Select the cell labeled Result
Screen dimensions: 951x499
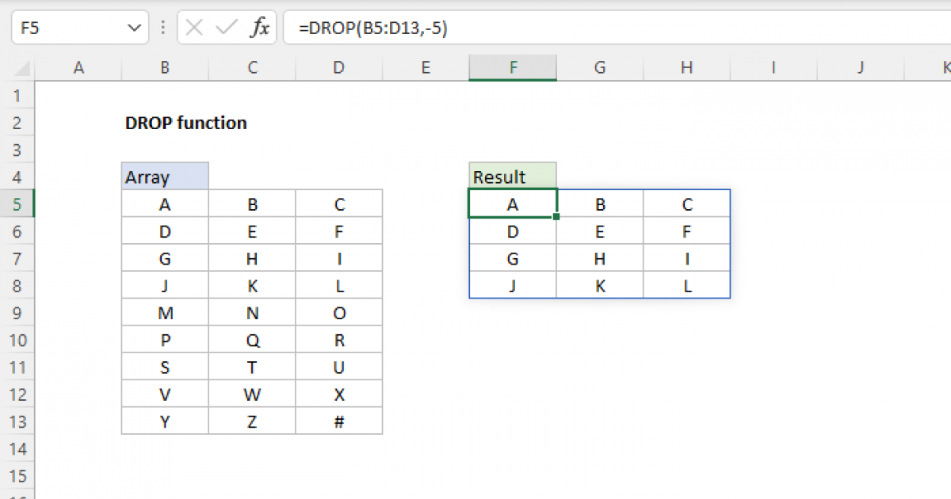(x=512, y=176)
